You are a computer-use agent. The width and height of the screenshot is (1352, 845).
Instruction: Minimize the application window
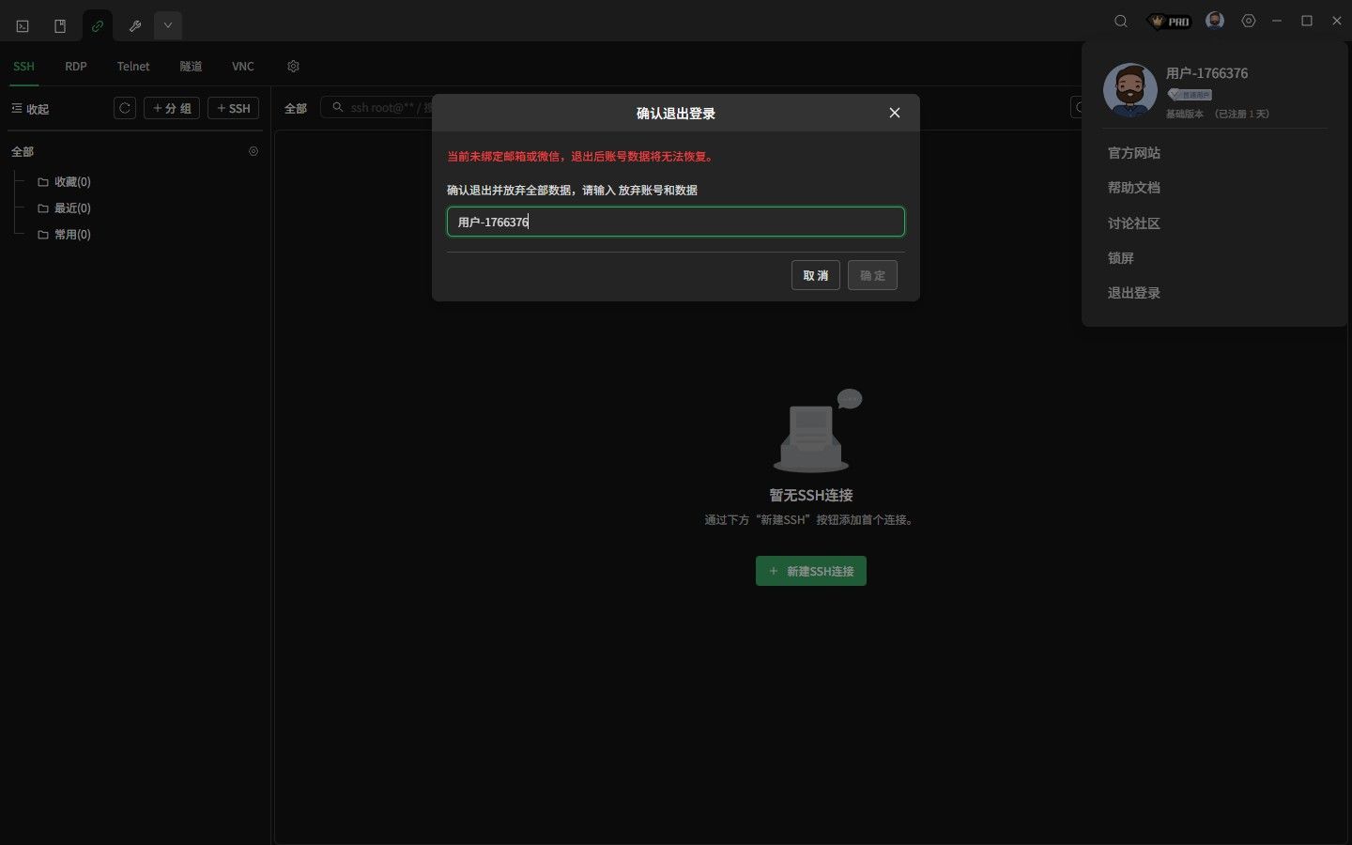click(1277, 21)
